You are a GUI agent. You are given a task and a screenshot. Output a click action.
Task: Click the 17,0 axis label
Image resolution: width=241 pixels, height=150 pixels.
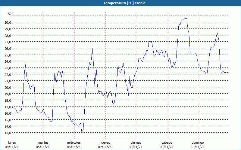point(8,107)
